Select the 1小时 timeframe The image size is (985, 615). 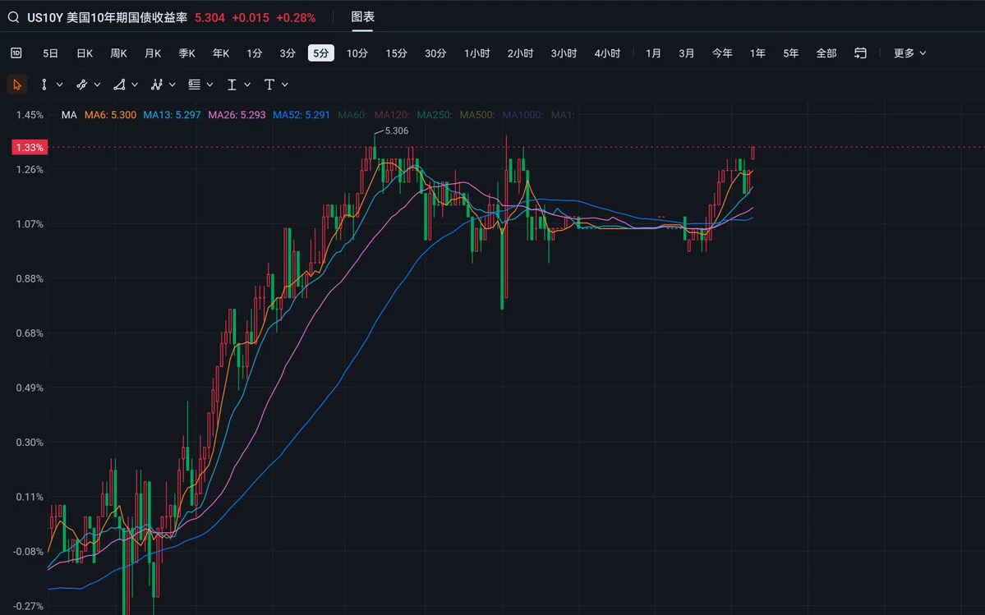point(476,53)
